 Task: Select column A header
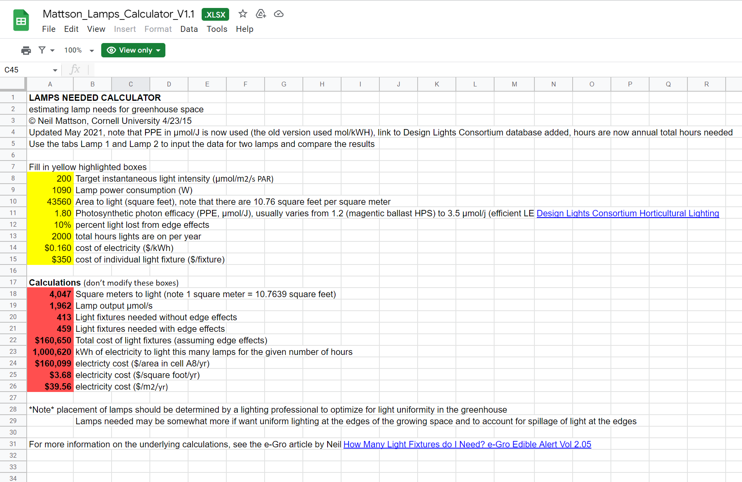point(50,84)
